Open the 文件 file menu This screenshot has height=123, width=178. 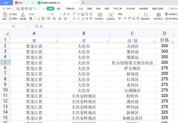(8, 9)
